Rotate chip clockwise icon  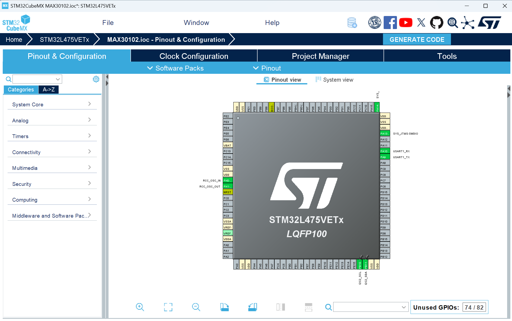pos(225,307)
